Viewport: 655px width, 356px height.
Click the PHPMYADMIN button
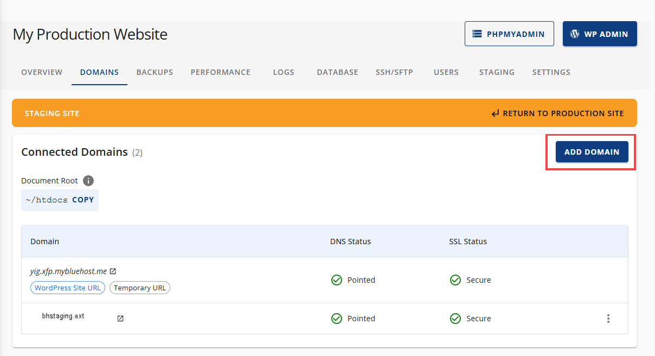coord(509,34)
